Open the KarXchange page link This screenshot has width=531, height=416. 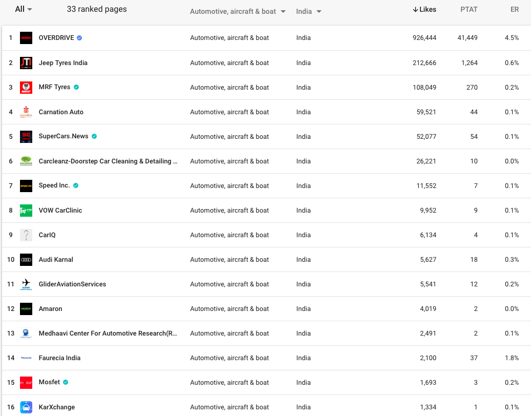tap(57, 407)
